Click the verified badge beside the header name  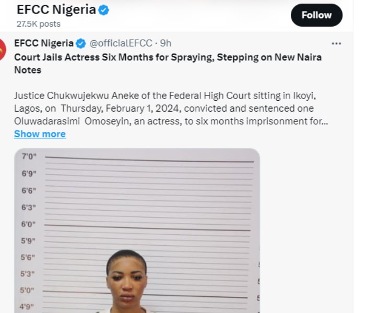104,10
